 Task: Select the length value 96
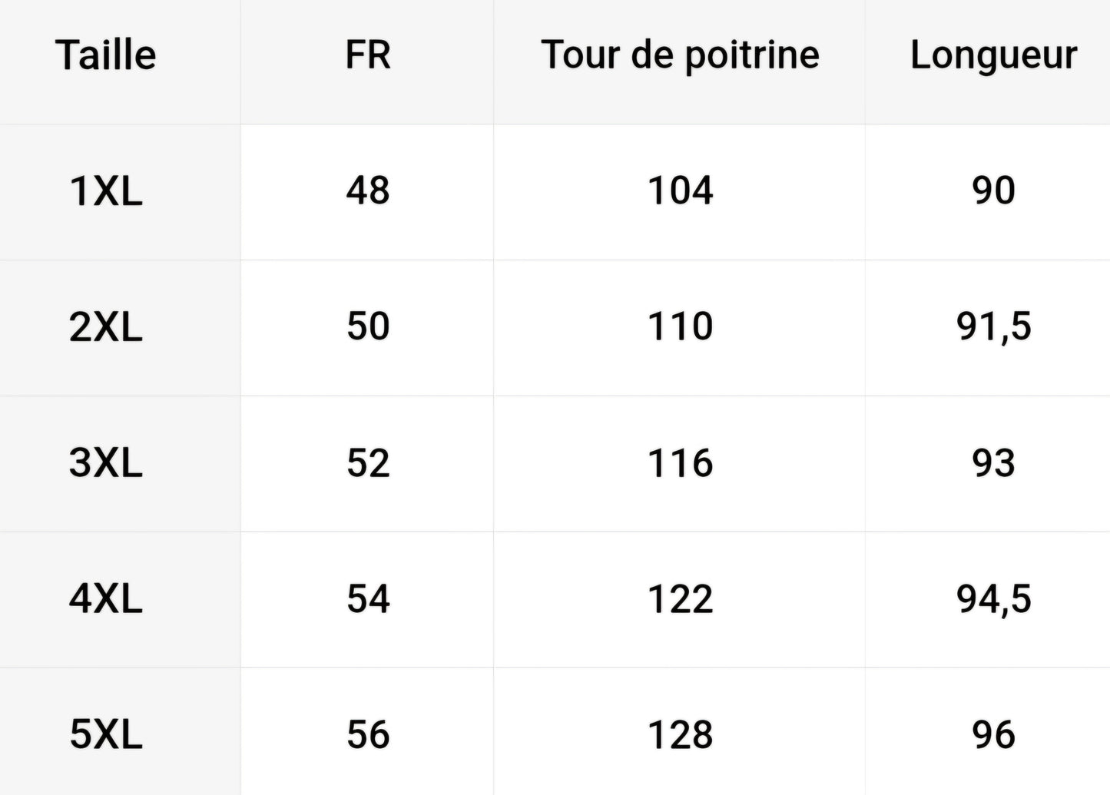993,734
